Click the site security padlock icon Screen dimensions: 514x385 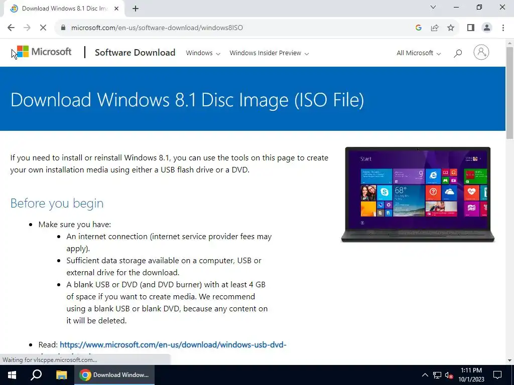(x=63, y=28)
